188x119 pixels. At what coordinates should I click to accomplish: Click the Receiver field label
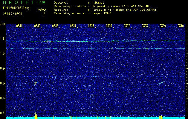click(x=61, y=10)
